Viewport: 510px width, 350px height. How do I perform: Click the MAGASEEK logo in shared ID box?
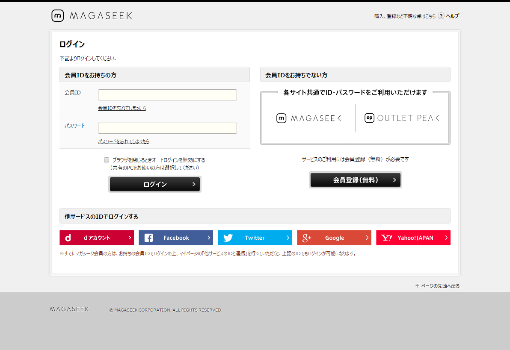(308, 118)
